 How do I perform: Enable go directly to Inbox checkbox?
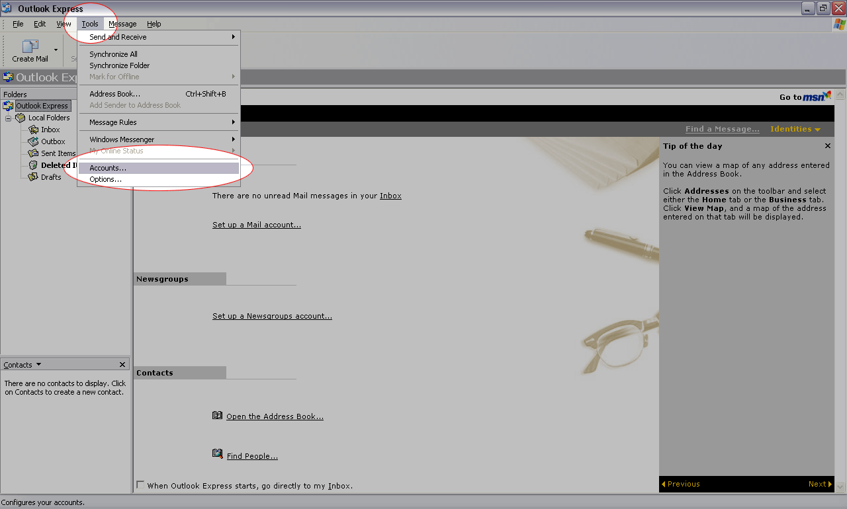[x=140, y=485]
